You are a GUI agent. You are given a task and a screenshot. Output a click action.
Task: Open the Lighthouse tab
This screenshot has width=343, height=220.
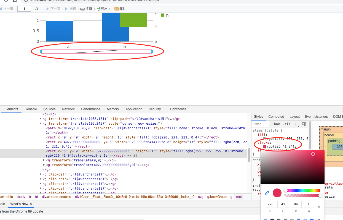tap(178, 109)
